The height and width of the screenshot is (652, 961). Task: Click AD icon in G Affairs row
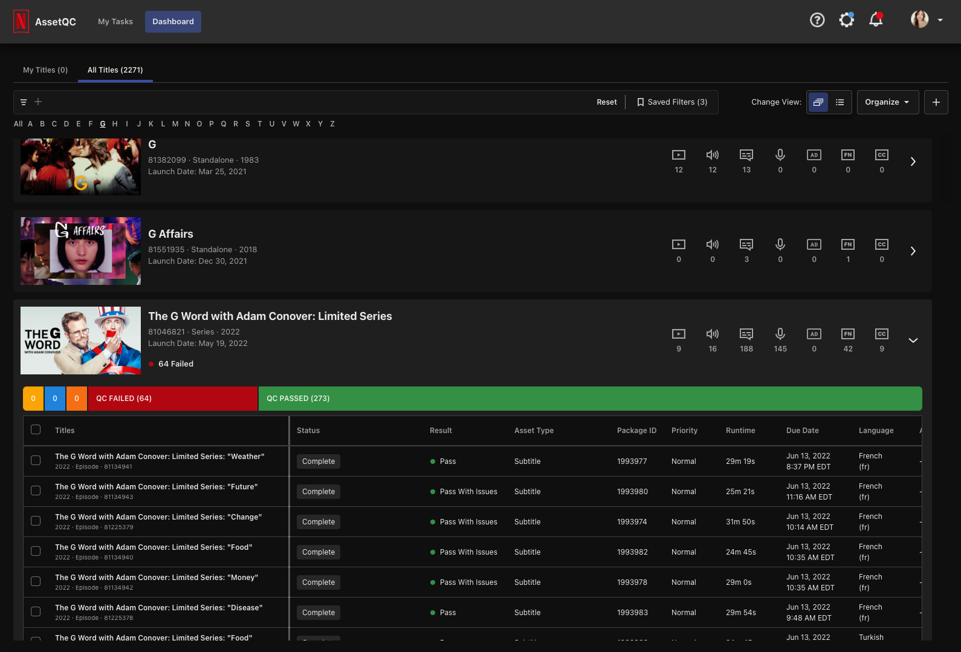tap(814, 244)
